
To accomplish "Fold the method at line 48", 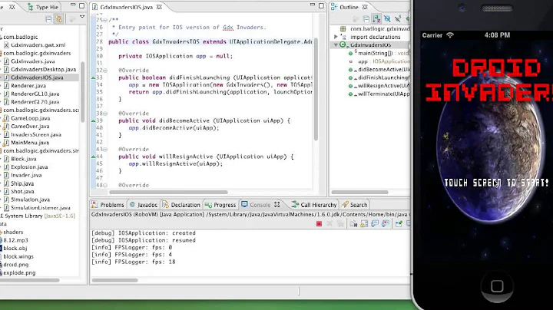I will (x=105, y=185).
